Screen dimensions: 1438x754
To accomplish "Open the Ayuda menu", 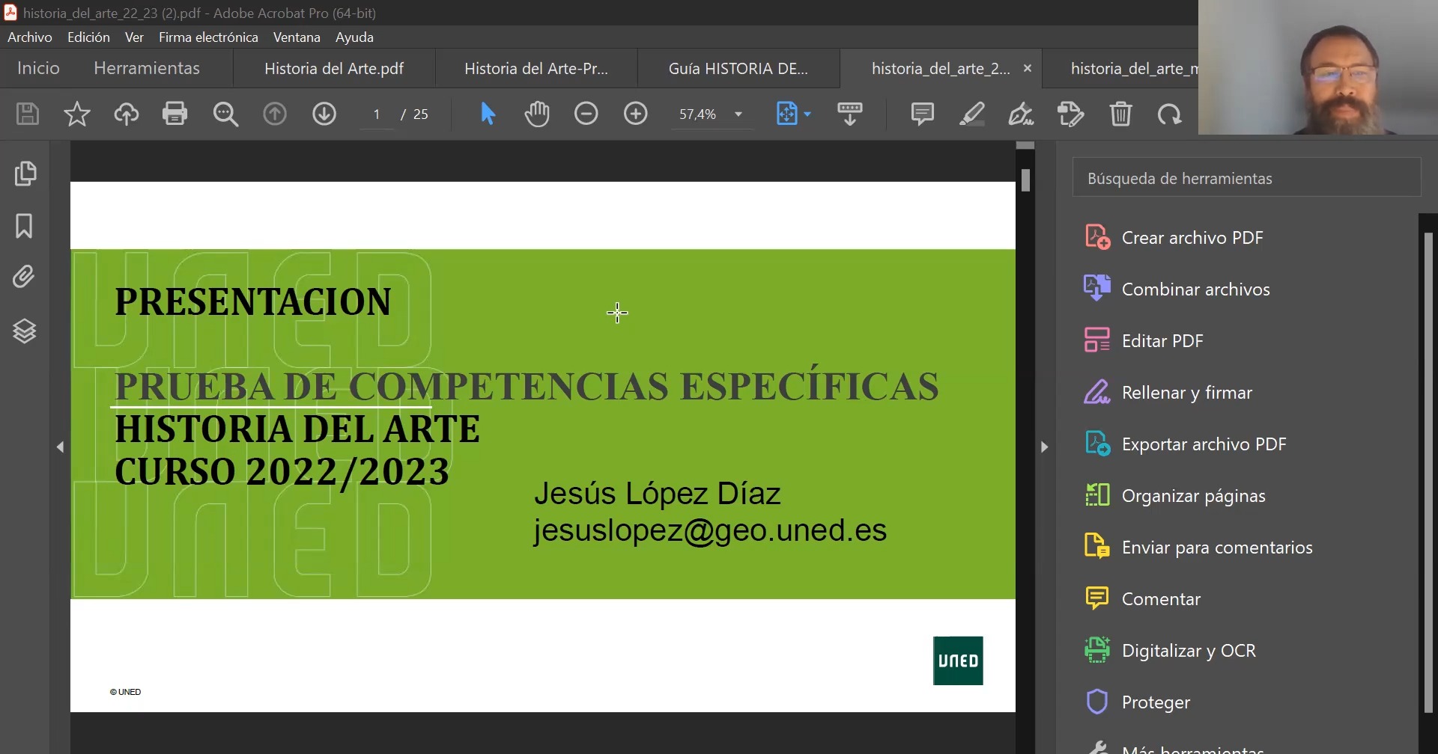I will (354, 37).
